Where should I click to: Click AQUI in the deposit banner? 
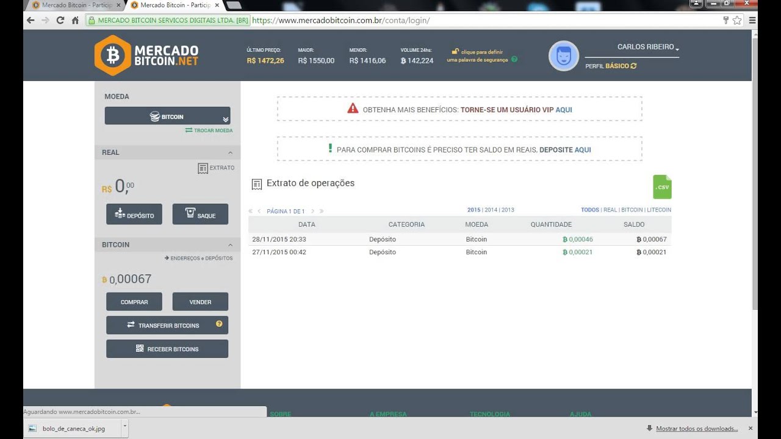(x=583, y=149)
